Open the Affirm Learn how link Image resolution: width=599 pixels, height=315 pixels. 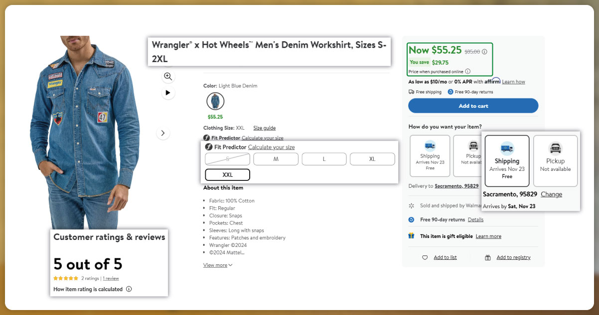pyautogui.click(x=513, y=82)
